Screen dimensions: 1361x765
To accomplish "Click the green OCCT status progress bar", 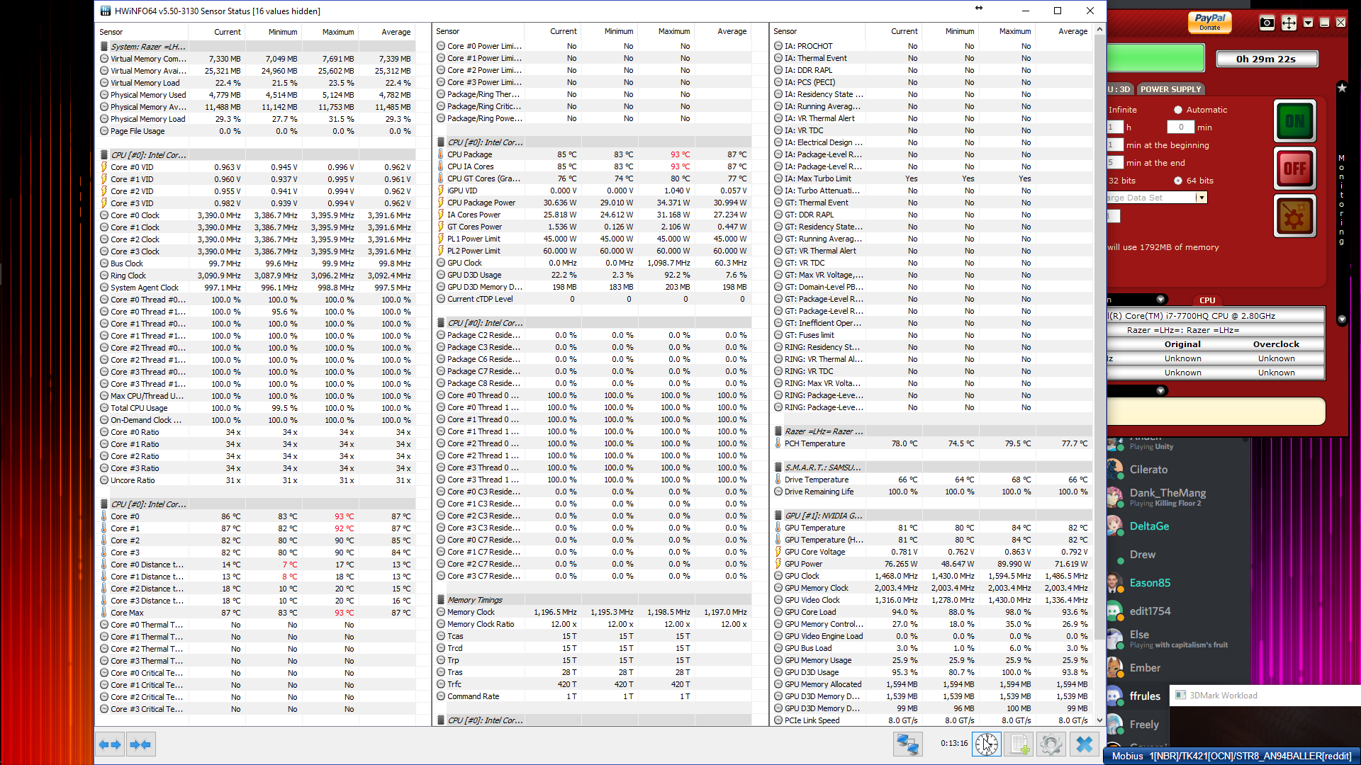I will click(x=1155, y=58).
